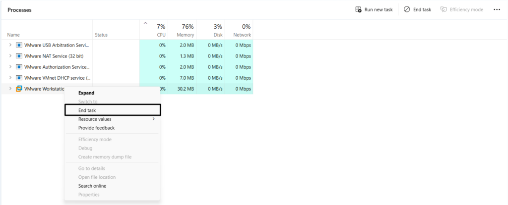Click the VMware VMnet DHCP service icon
The height and width of the screenshot is (205, 508).
click(x=19, y=78)
